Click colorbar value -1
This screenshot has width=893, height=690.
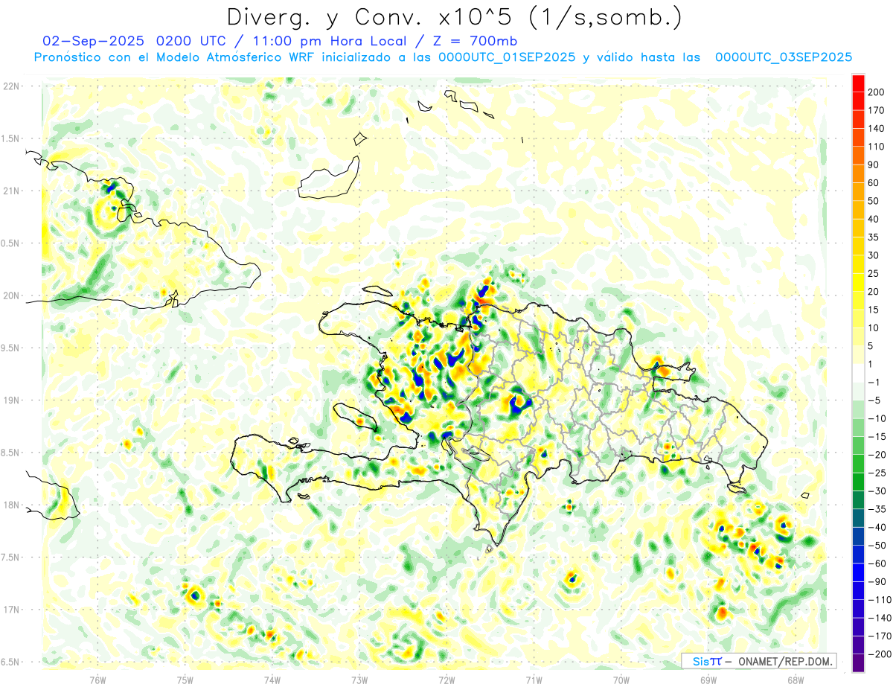coord(874,383)
